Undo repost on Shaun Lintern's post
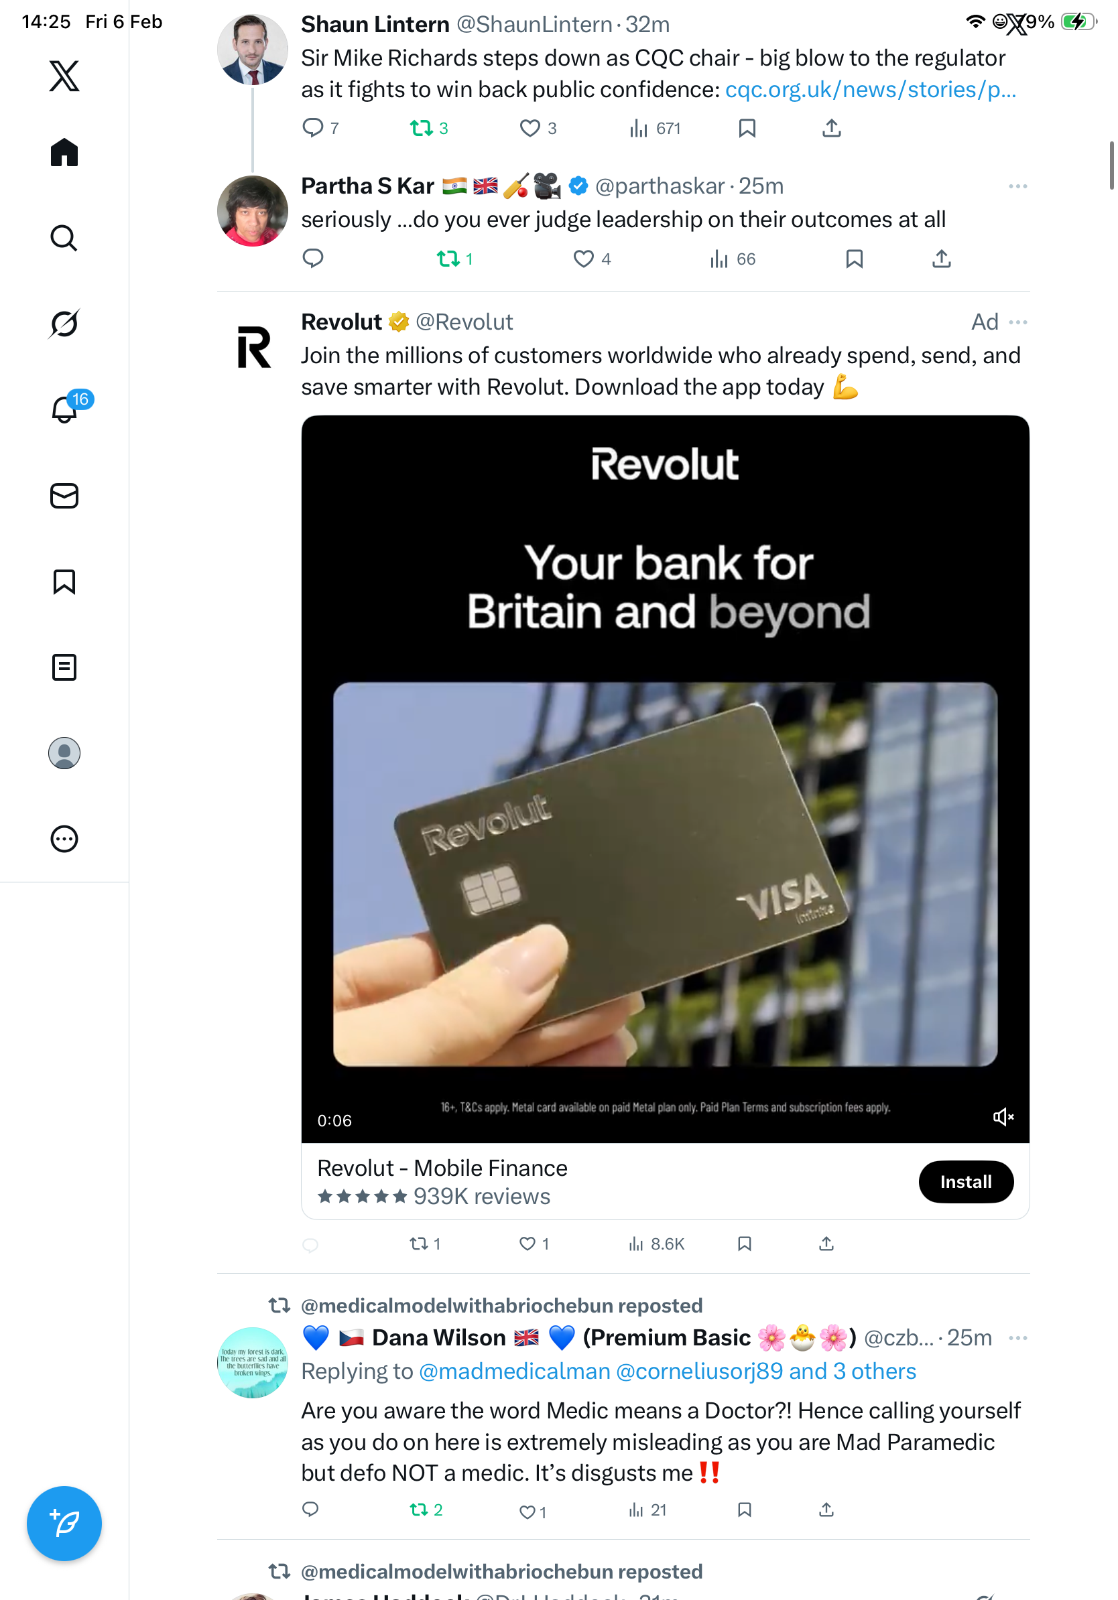 coord(421,128)
